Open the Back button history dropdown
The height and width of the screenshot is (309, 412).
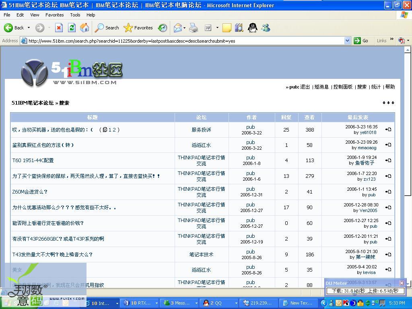(29, 28)
